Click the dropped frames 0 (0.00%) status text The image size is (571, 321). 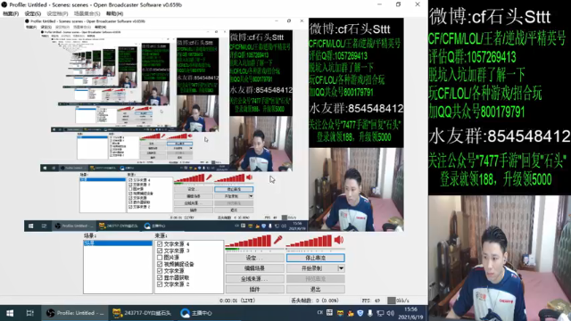(x=315, y=300)
